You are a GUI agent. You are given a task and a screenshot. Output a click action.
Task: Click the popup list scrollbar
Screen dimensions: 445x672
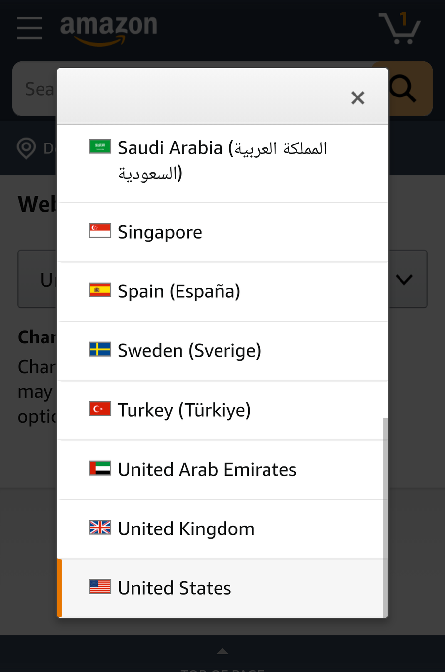[386, 517]
